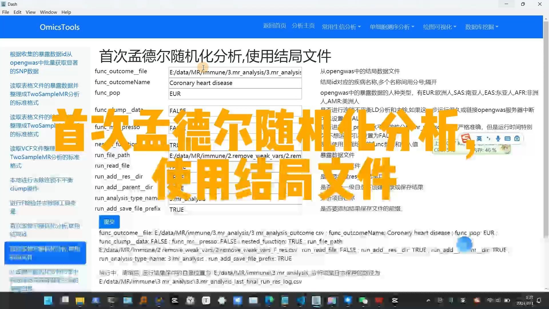Viewport: 549px width, 309px height.
Task: Click the show hidden icons chevron in the tray
Action: 429,301
